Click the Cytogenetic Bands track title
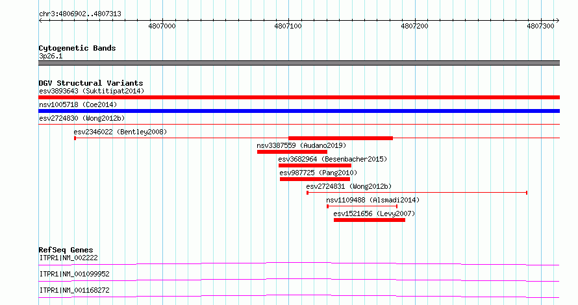Screen dimensions: 578x305 (x=77, y=48)
